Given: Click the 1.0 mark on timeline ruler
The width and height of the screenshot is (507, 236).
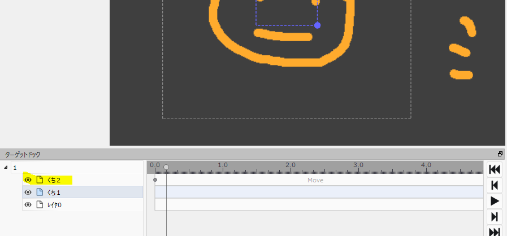Looking at the screenshot, I should 223,165.
